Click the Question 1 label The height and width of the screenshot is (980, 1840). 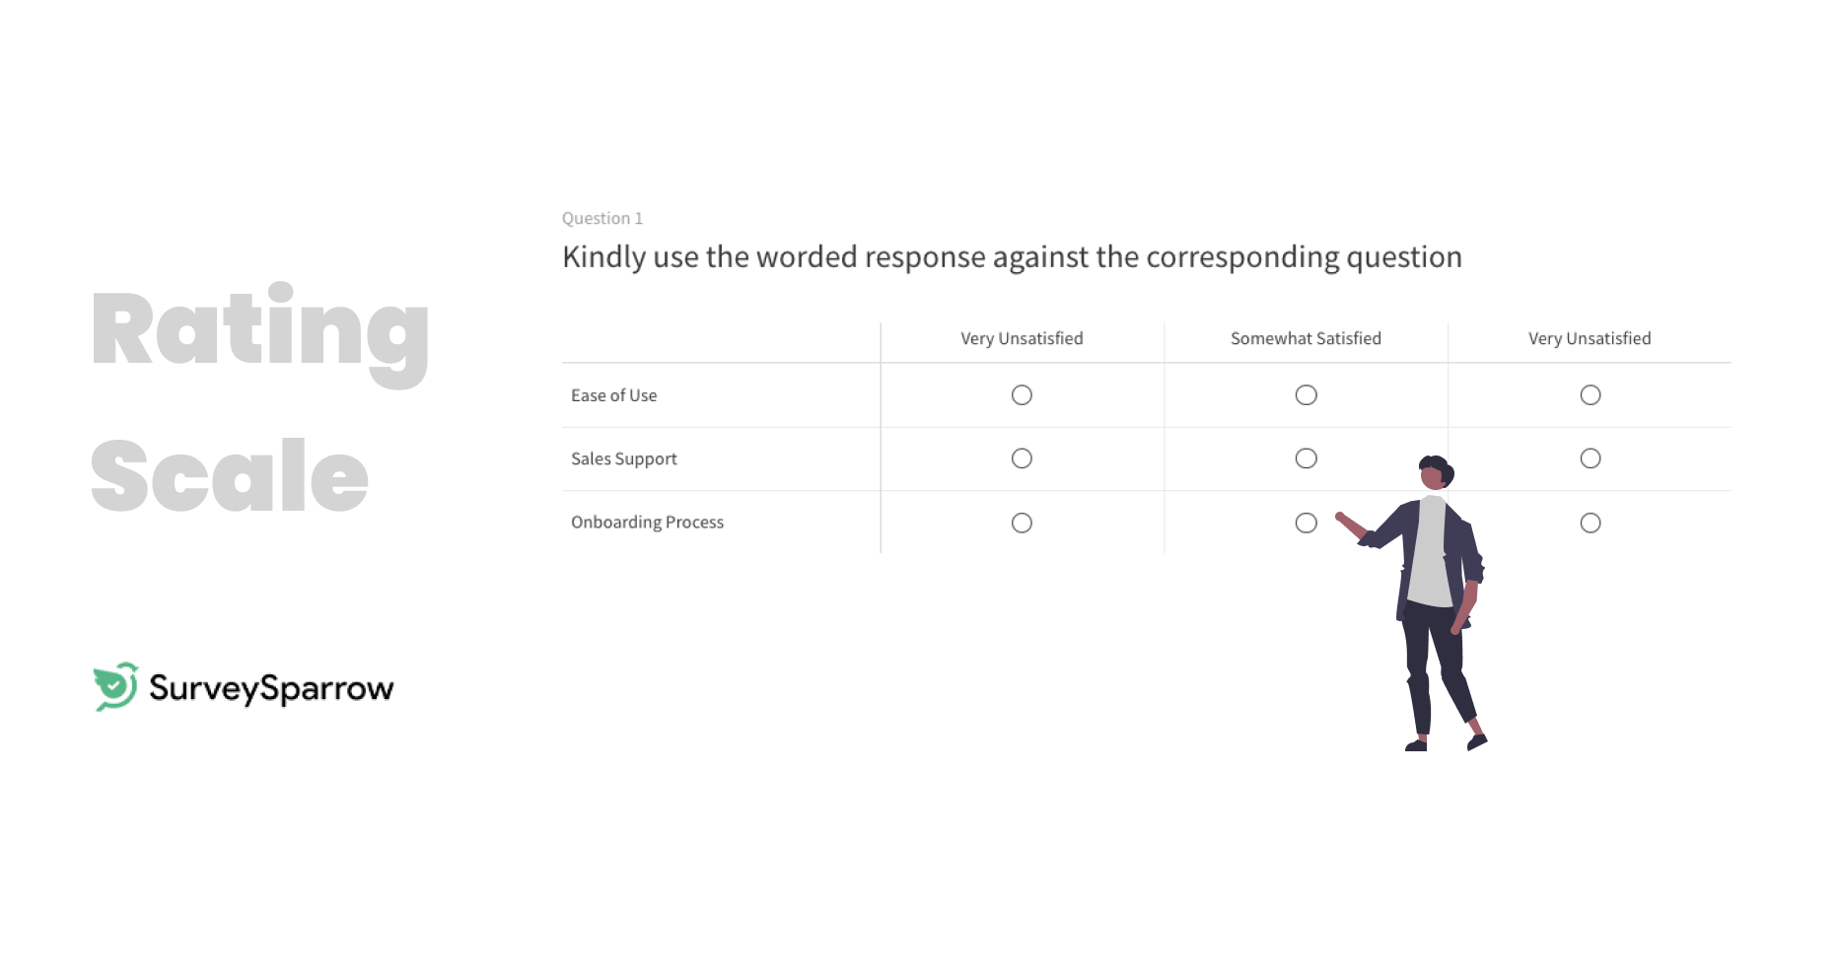pyautogui.click(x=602, y=218)
